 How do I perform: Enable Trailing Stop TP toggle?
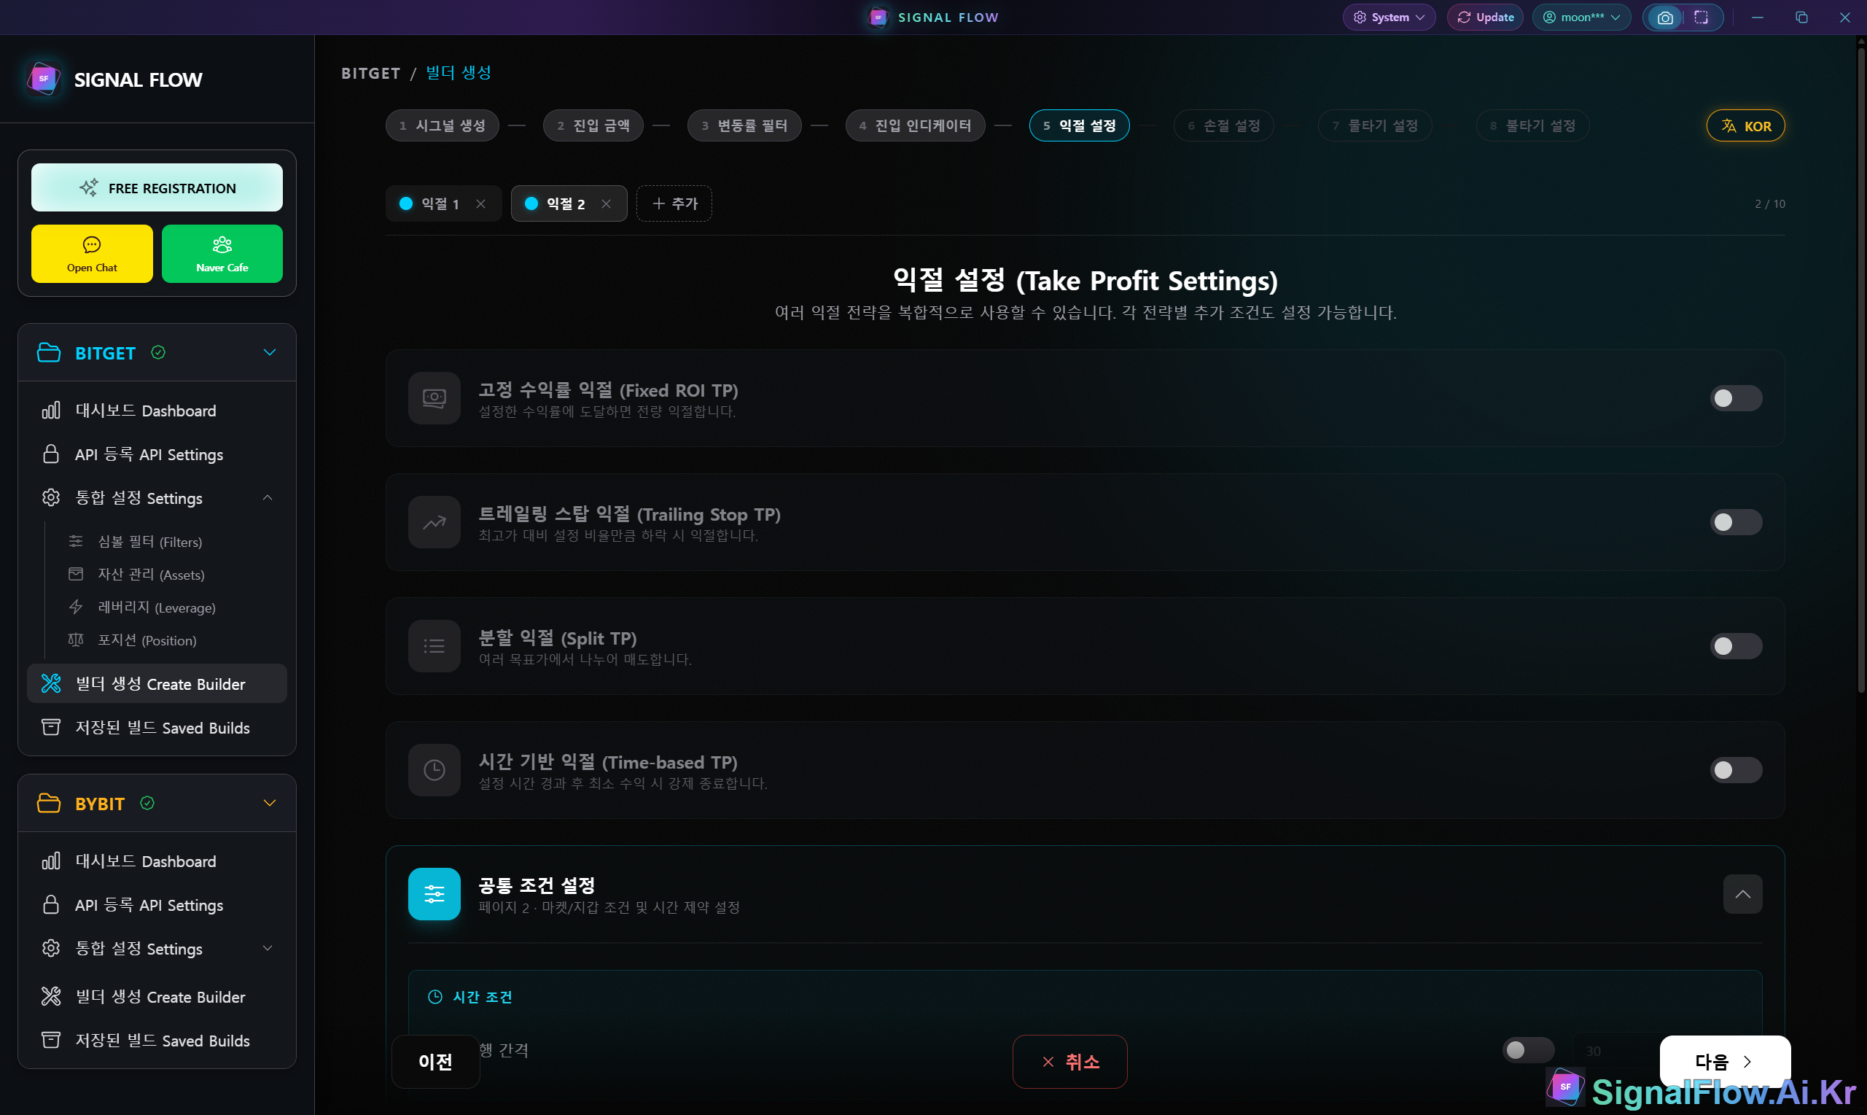[x=1735, y=522]
